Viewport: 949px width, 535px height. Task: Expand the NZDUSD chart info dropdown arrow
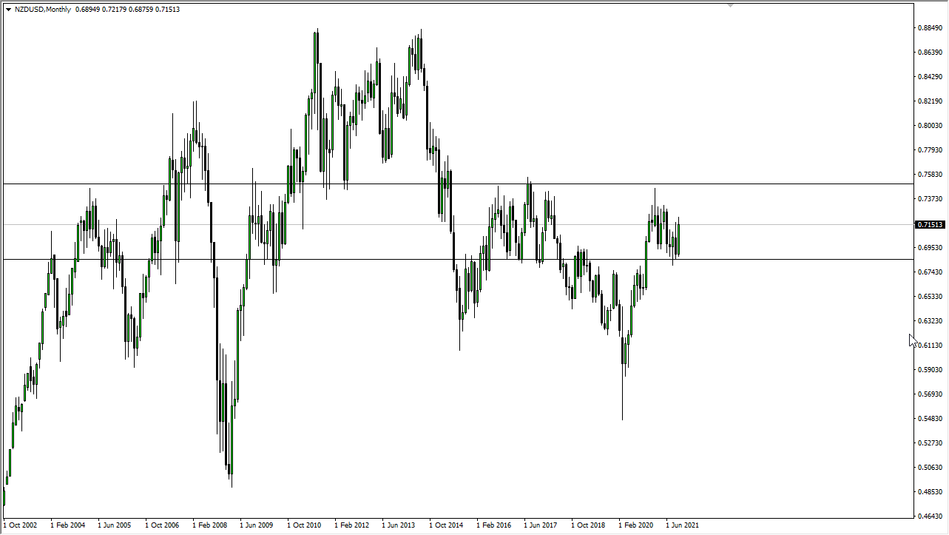click(x=7, y=9)
